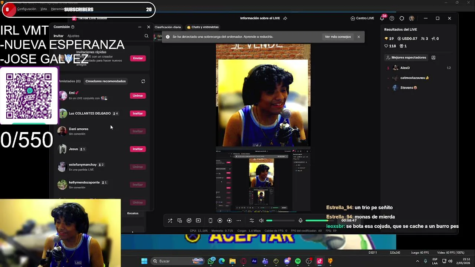Open estefanymanchay's profile entry
This screenshot has height=267, width=475.
(x=102, y=167)
